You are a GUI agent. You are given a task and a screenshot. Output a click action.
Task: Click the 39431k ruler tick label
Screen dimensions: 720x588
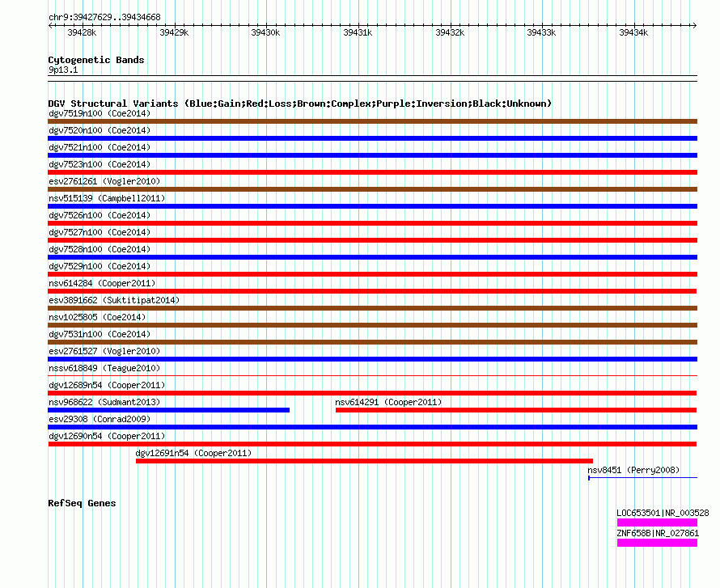358,32
